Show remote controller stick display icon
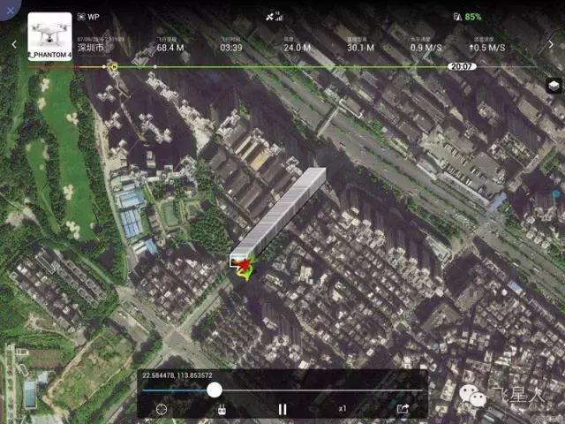 pyautogui.click(x=222, y=409)
